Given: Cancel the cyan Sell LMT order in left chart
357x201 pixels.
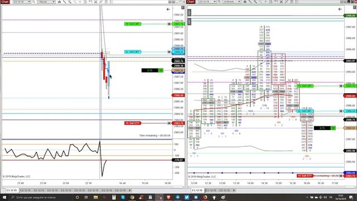Looking at the screenshot, I should point(169,52).
